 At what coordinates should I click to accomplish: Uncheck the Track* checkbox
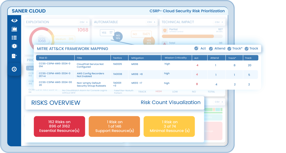[x=229, y=48]
